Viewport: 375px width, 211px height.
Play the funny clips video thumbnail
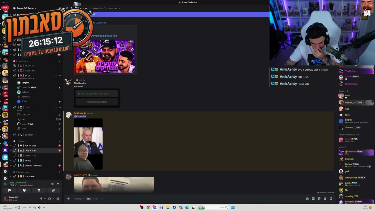[x=105, y=56]
